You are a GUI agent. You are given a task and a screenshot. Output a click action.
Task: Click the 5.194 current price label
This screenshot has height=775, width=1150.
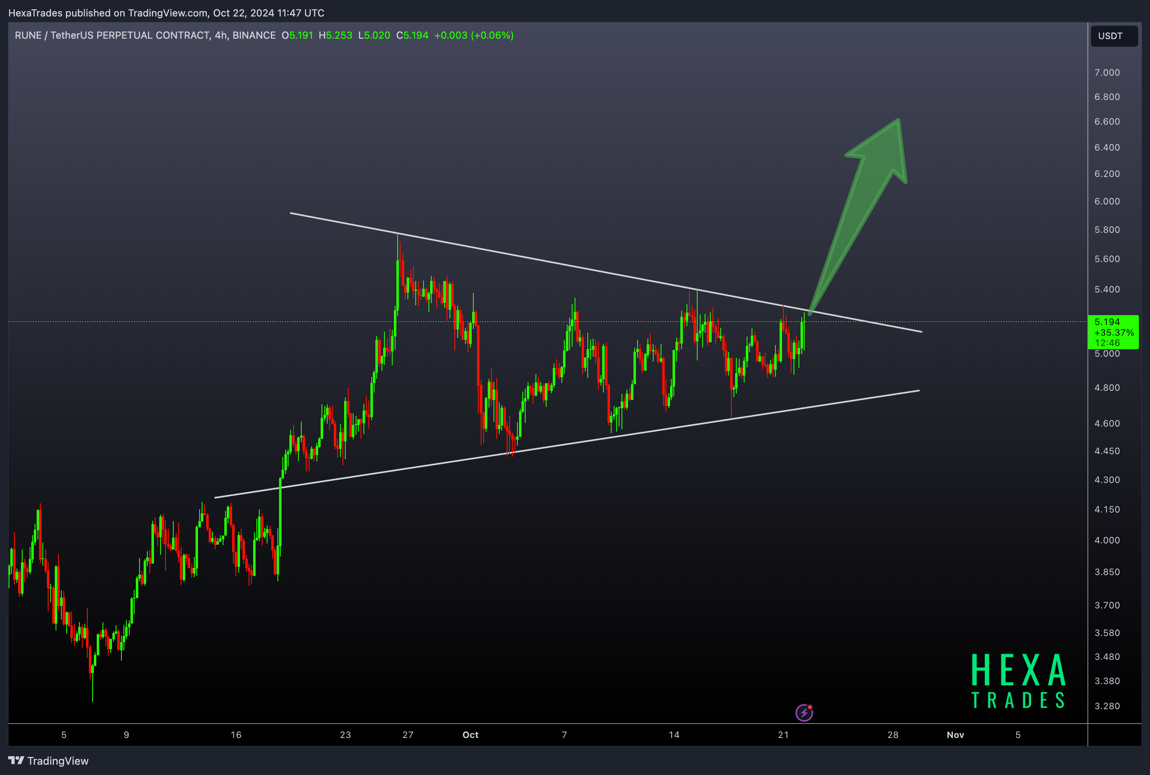pyautogui.click(x=1113, y=332)
